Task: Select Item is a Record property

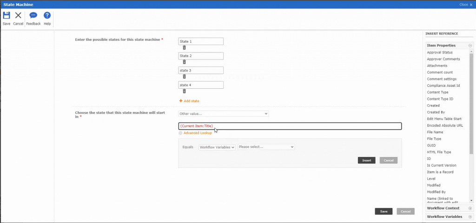Action: 440,172
